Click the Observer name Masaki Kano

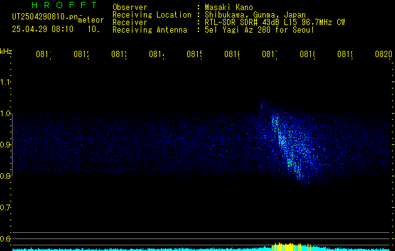click(x=229, y=8)
